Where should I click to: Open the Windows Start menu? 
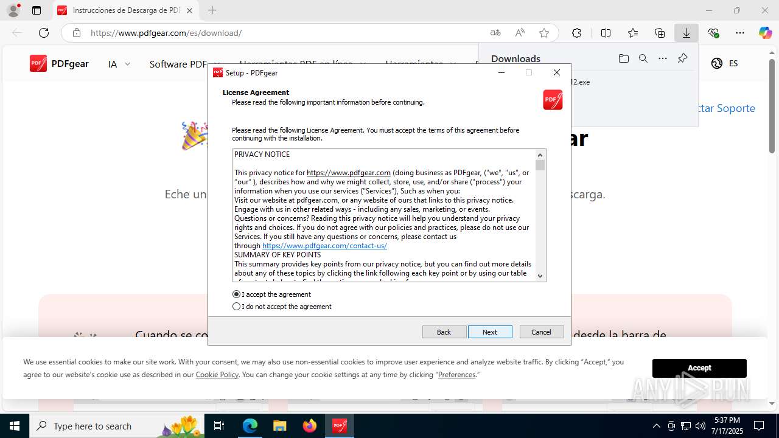click(15, 426)
